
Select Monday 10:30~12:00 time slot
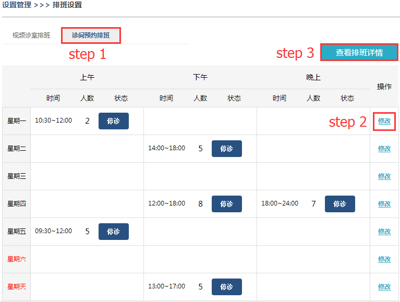click(x=53, y=120)
